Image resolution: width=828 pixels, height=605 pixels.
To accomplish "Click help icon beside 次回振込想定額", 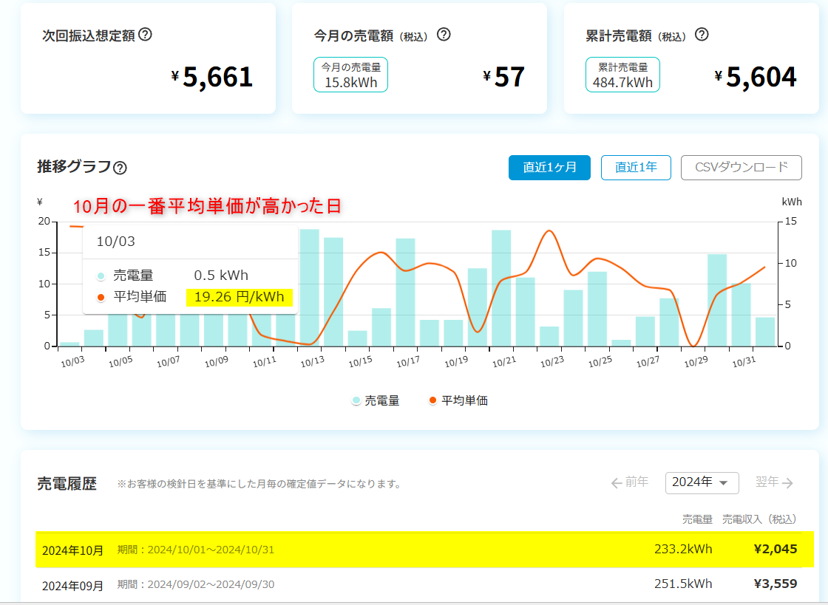I will tap(146, 35).
